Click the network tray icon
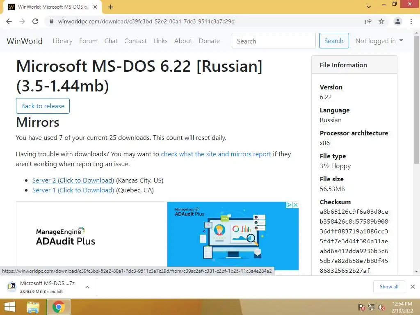The height and width of the screenshot is (315, 420). pyautogui.click(x=372, y=307)
